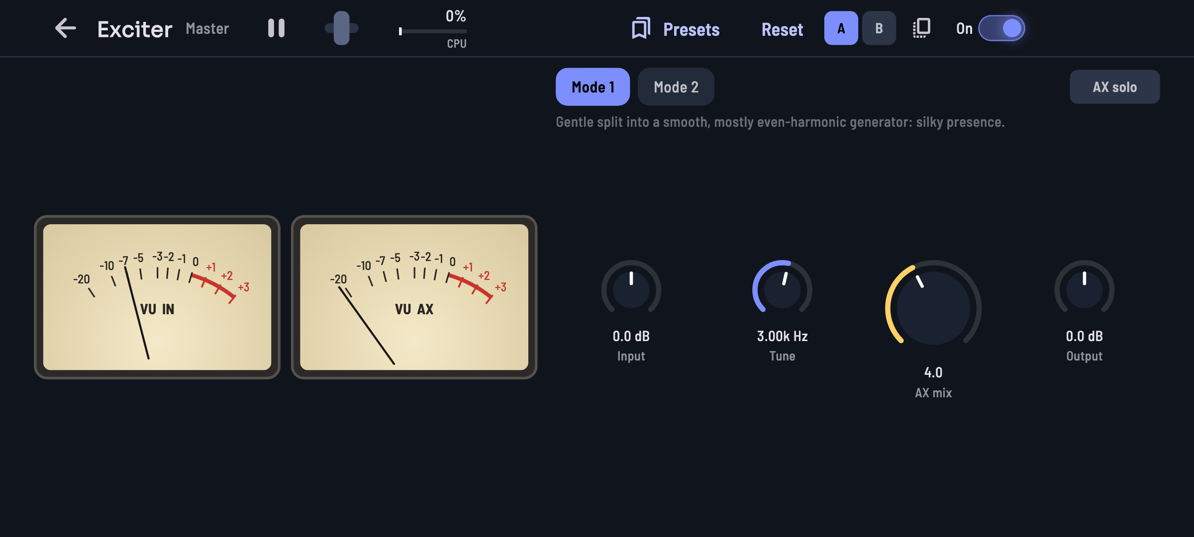Select the A comparison slot
Viewport: 1194px width, 537px height.
841,28
